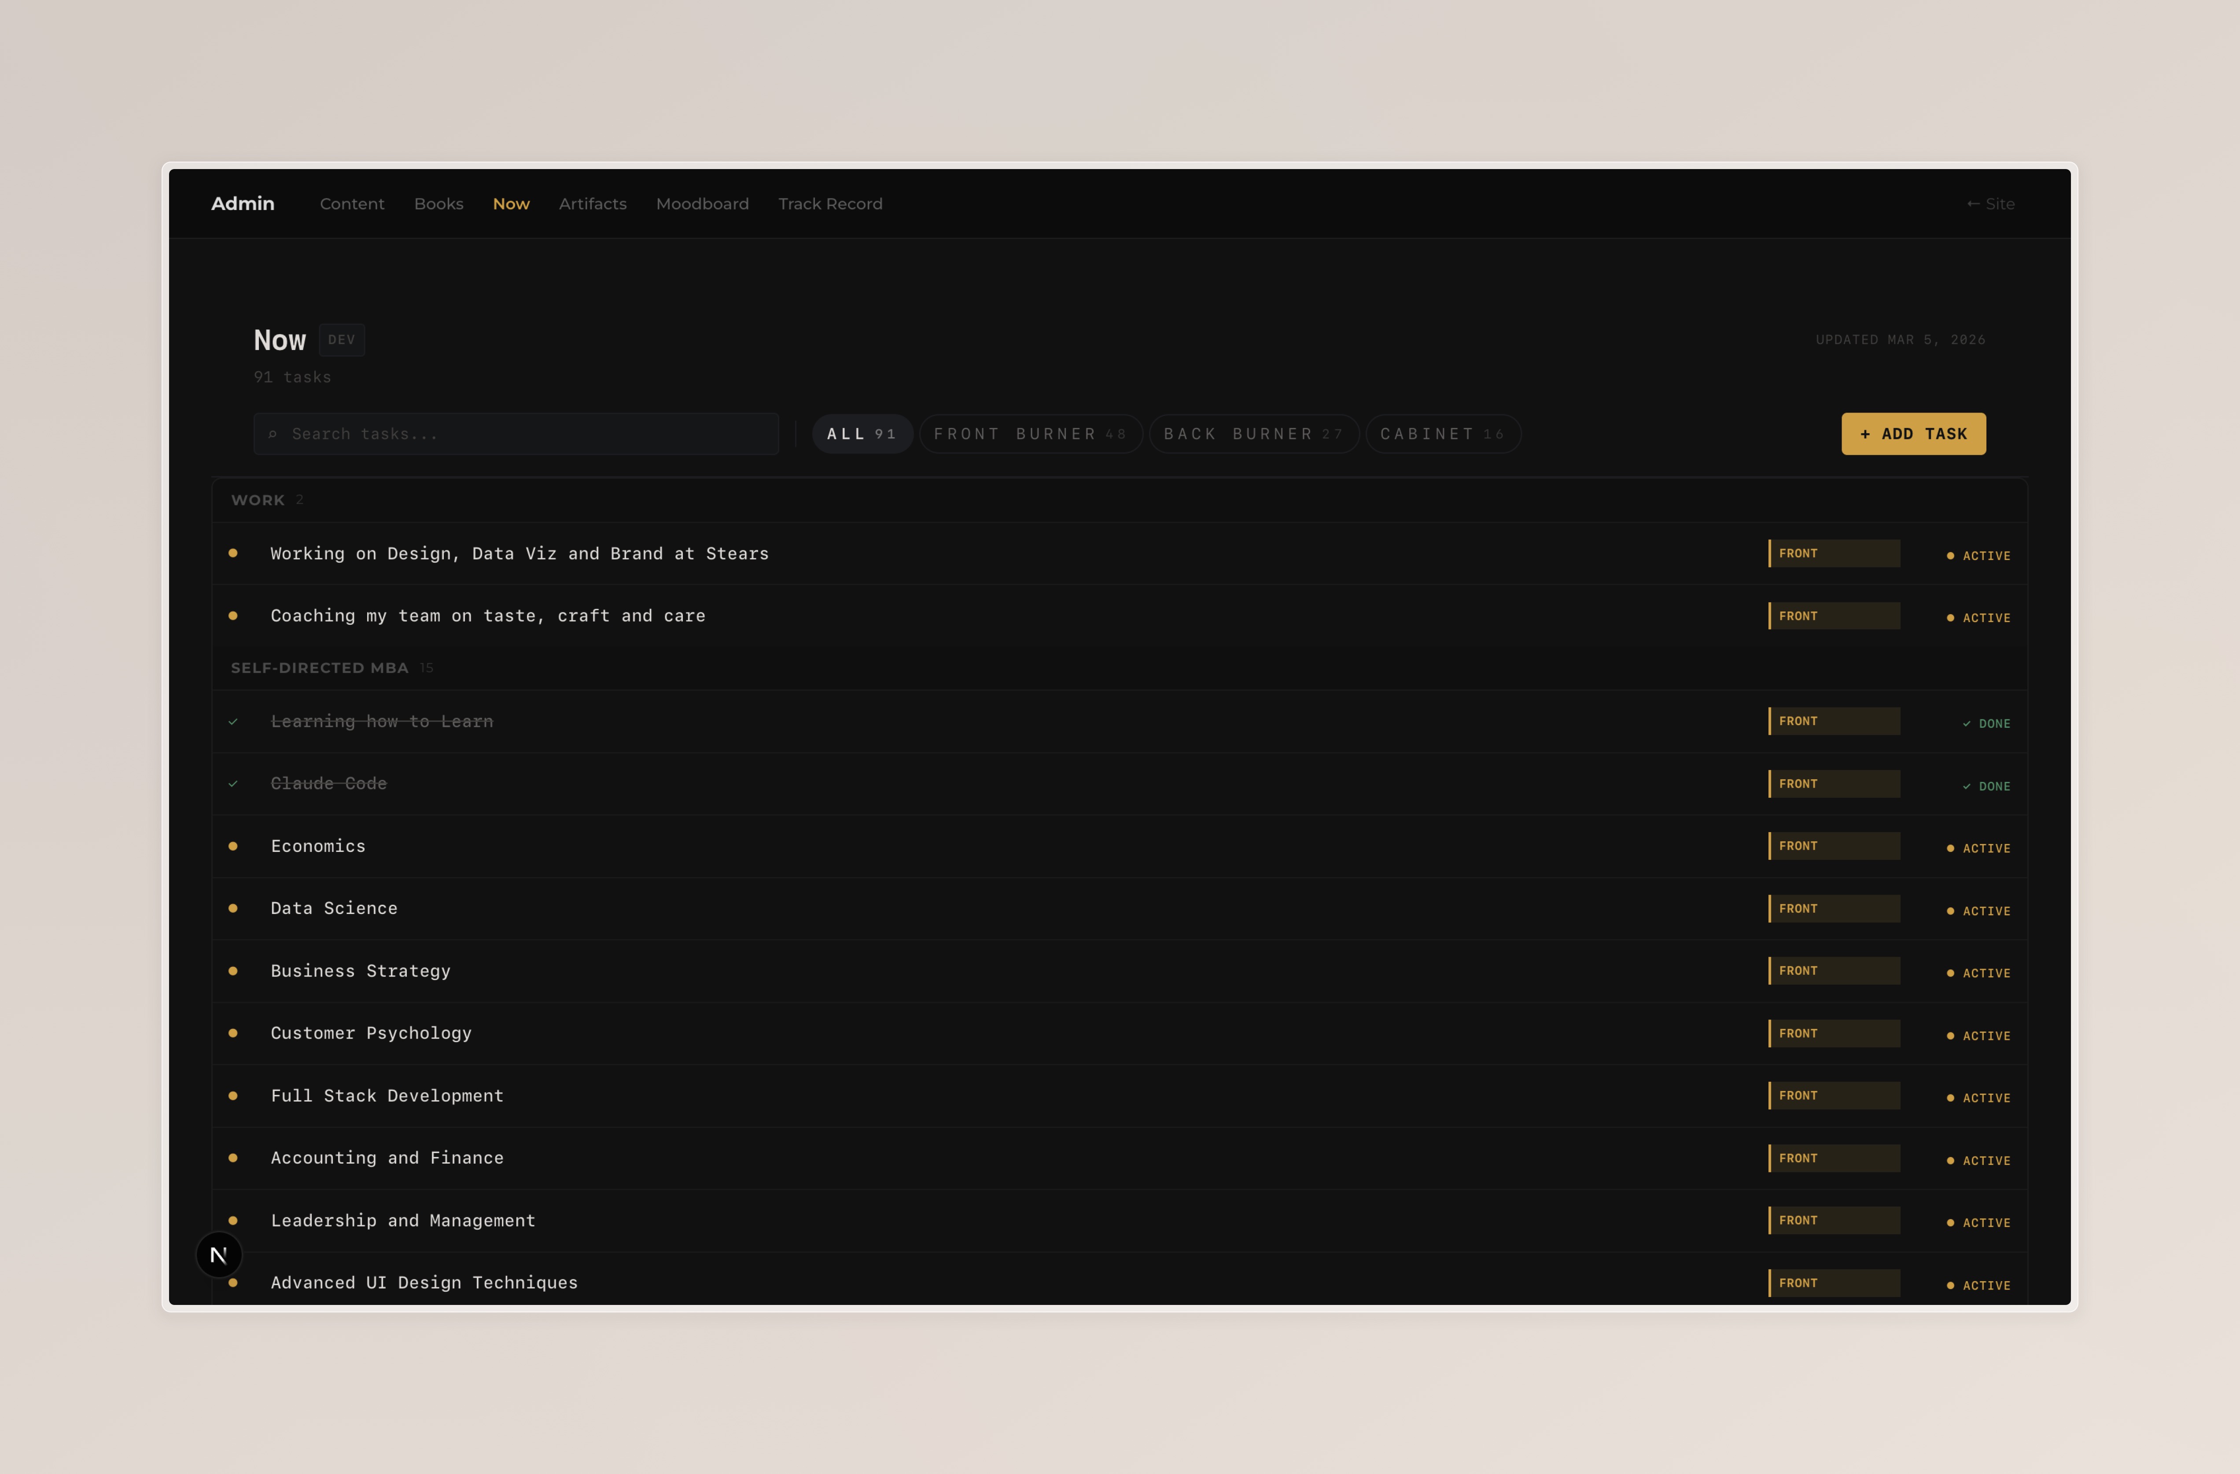The image size is (2240, 1474).
Task: Collapse the Self-Directed MBA section header
Action: click(x=320, y=667)
